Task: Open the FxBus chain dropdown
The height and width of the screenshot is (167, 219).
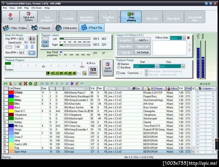Action: [x=184, y=38]
